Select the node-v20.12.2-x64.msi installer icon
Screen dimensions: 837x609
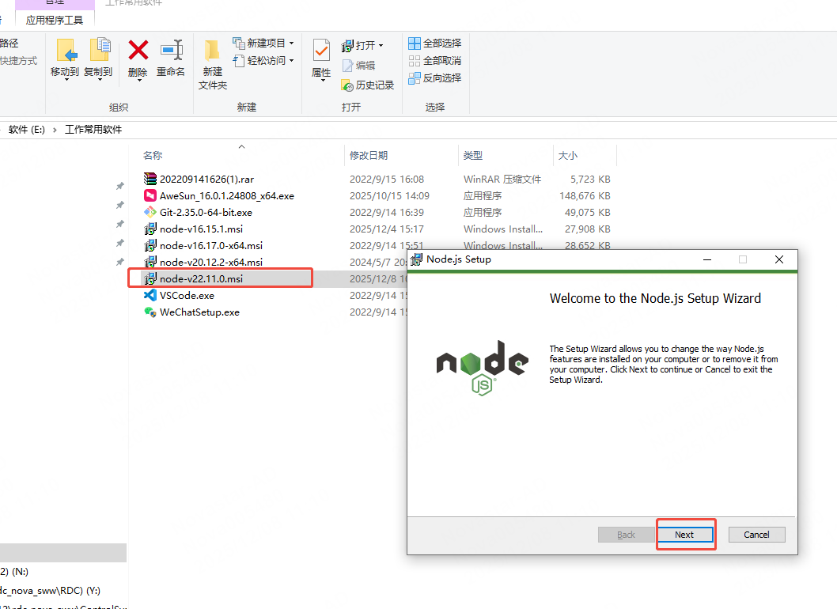pyautogui.click(x=150, y=262)
